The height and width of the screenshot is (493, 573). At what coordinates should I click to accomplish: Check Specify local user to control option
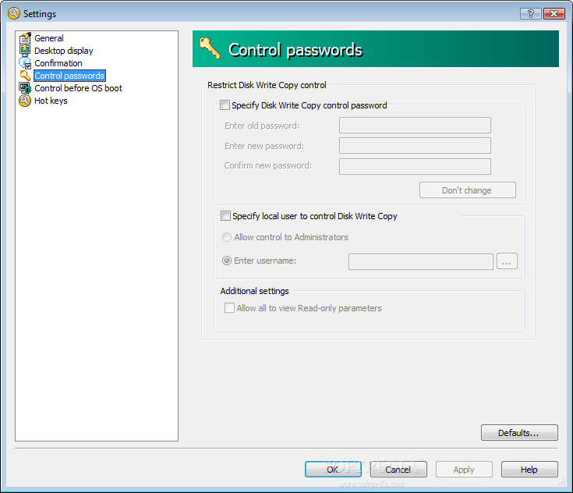pyautogui.click(x=225, y=215)
